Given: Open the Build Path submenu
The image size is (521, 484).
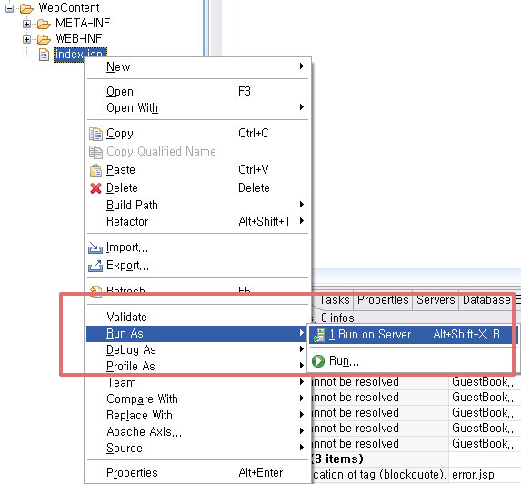Looking at the screenshot, I should (x=198, y=205).
